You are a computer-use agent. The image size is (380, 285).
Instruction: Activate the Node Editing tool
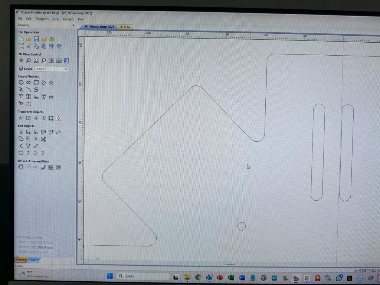point(28,132)
